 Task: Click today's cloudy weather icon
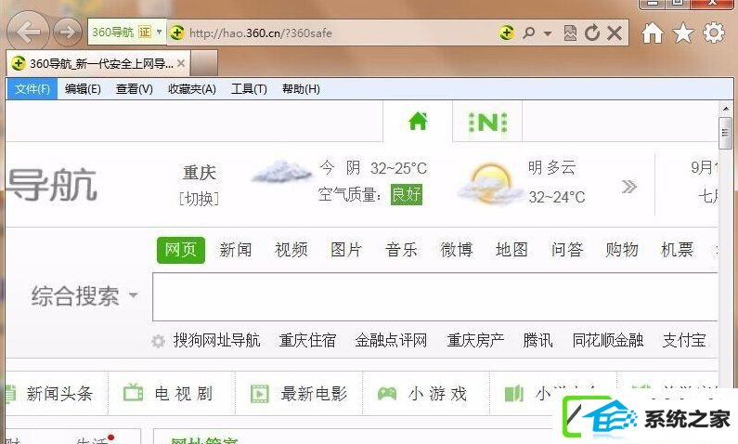click(x=281, y=172)
